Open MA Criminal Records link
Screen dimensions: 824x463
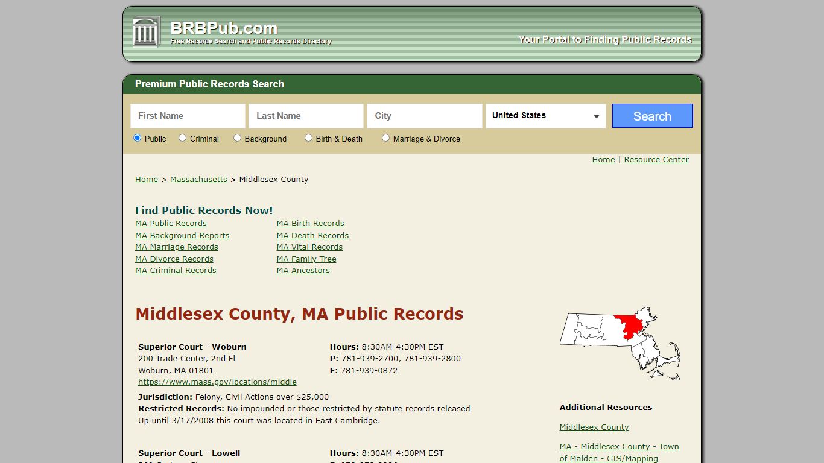[176, 271]
